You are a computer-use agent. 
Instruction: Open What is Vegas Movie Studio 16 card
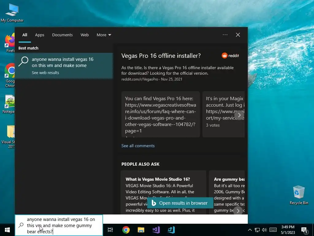(x=163, y=192)
